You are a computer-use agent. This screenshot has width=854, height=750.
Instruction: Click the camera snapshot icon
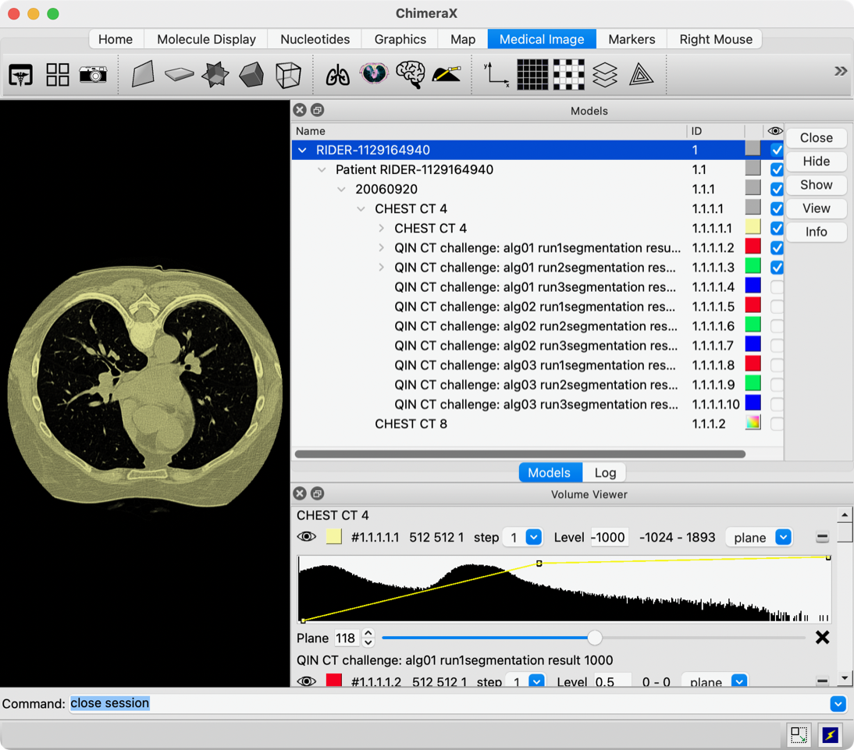tap(93, 75)
